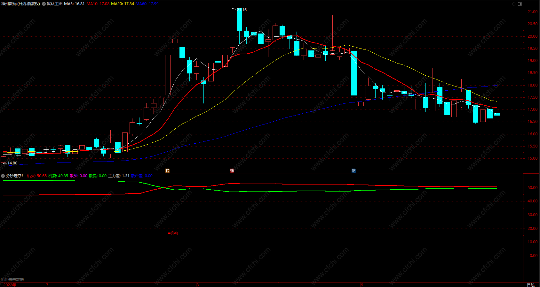Click the 14.80 low price marker
Viewport: 540px width, 287px height.
click(x=12, y=163)
